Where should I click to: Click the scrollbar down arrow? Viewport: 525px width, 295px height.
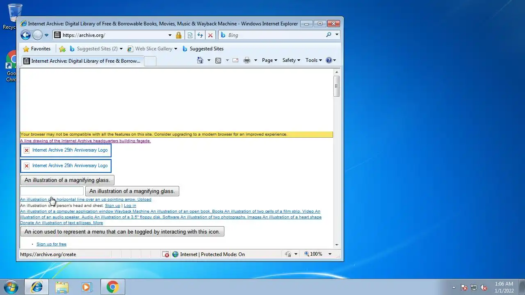337,245
